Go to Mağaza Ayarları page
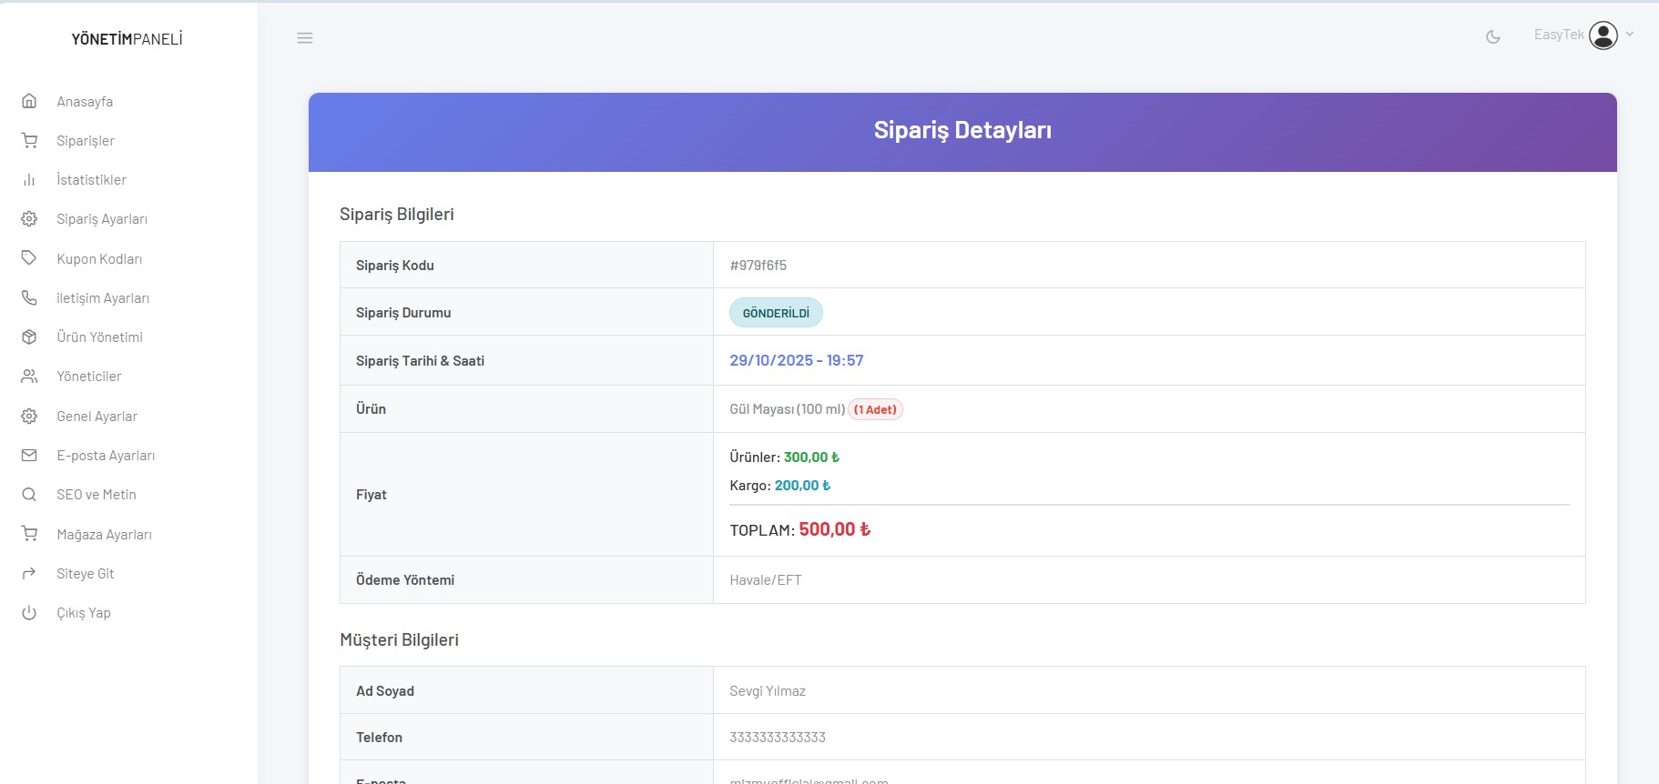Image resolution: width=1659 pixels, height=784 pixels. click(x=104, y=535)
